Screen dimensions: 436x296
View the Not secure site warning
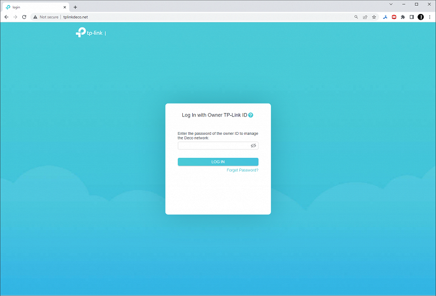pos(46,17)
